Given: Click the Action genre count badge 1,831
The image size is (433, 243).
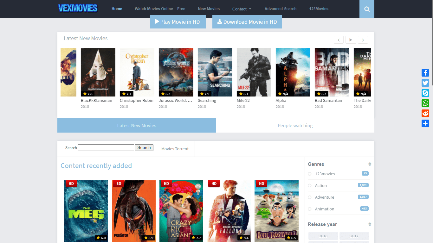Looking at the screenshot, I should pos(363,185).
